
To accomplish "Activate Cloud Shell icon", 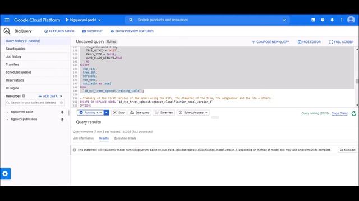I will click(x=313, y=20).
